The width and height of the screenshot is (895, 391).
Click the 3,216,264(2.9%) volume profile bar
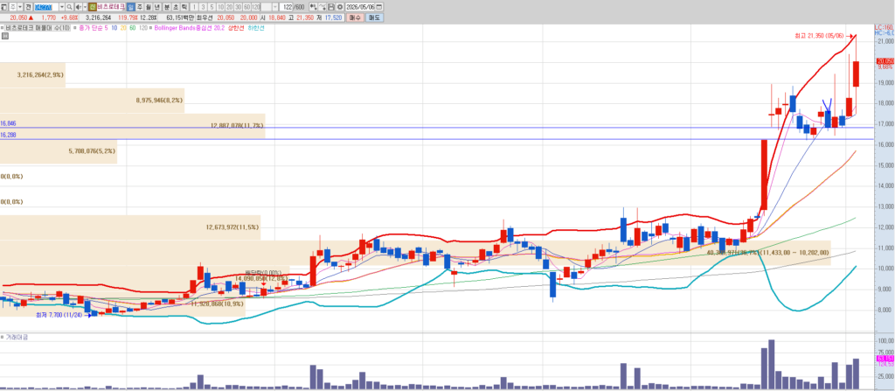(32, 75)
